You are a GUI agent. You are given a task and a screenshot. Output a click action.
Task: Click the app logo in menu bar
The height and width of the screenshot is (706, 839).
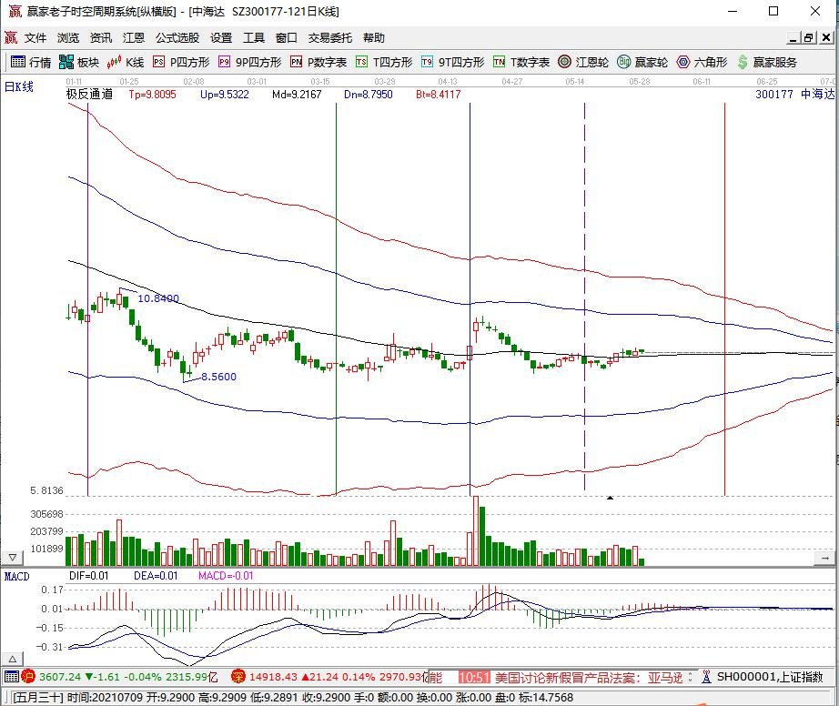coord(11,37)
